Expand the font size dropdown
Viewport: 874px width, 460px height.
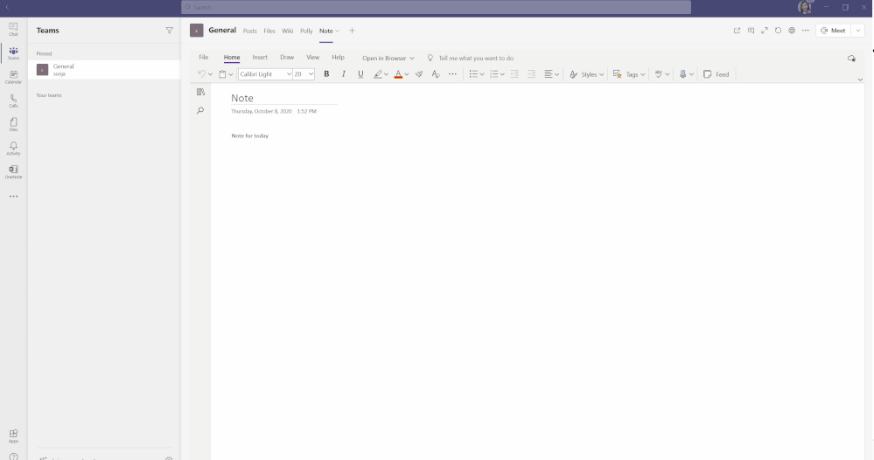pos(310,74)
